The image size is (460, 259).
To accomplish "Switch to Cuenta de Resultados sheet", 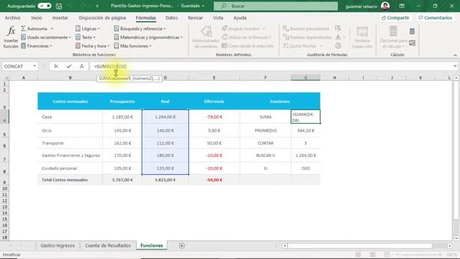I will (x=108, y=245).
